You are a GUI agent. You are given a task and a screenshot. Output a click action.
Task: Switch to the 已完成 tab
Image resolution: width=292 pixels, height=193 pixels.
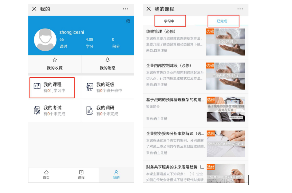coord(222,21)
